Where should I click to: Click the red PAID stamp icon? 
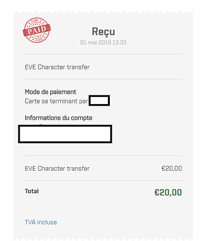coord(37,30)
